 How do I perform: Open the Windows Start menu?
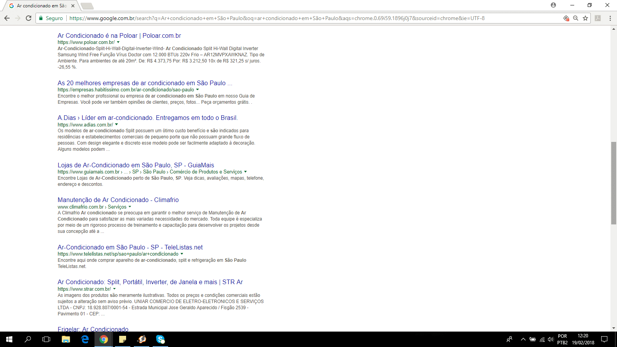9,339
